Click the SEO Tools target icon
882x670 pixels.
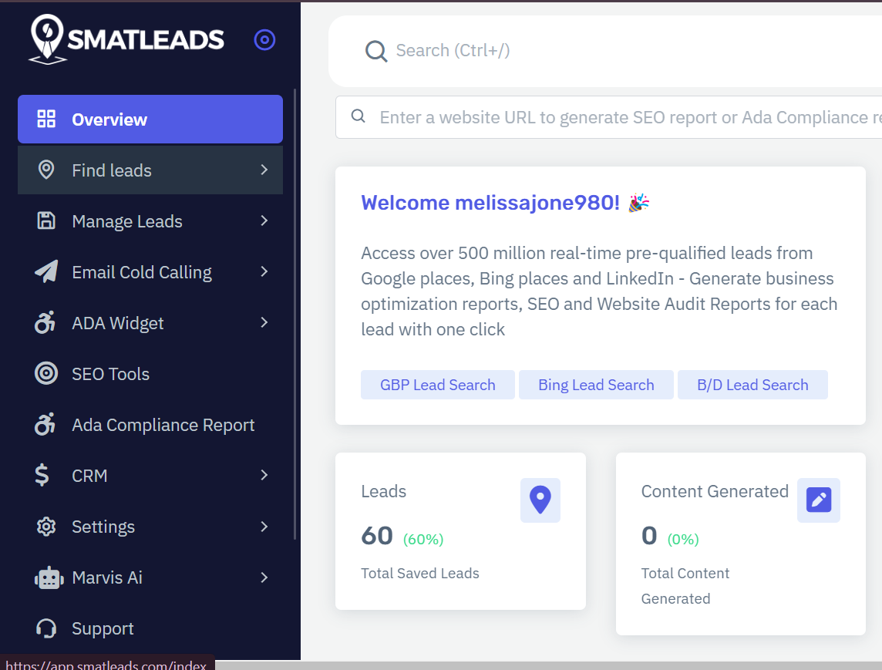46,374
